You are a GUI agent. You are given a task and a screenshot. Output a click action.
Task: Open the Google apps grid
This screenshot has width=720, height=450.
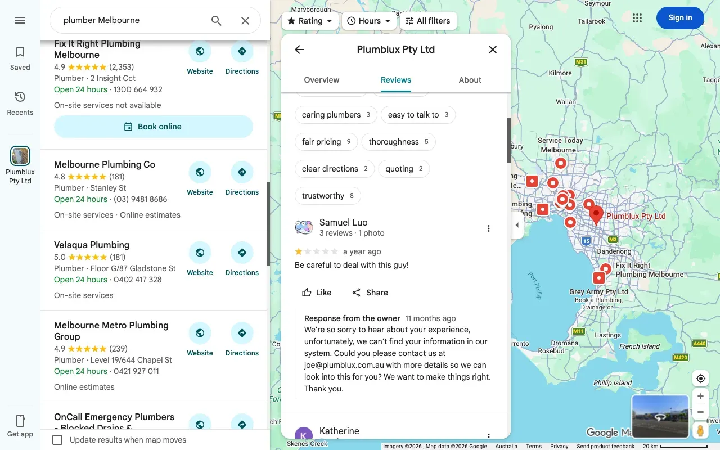(x=637, y=18)
